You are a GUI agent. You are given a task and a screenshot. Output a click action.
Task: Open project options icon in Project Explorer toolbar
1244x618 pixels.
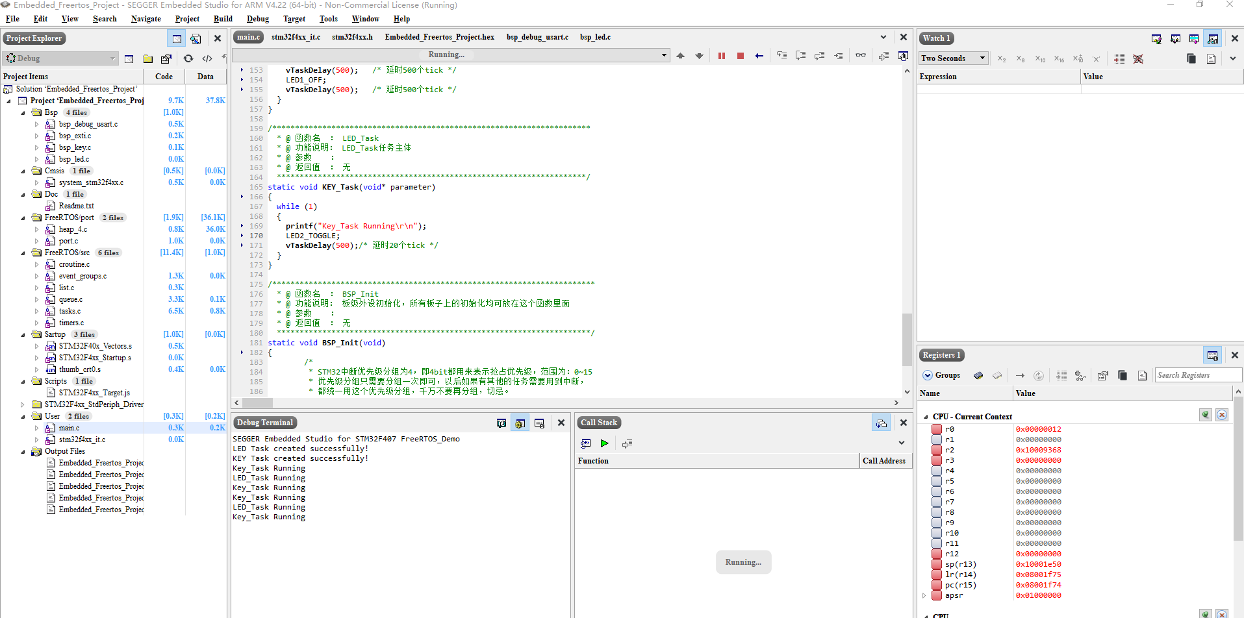(166, 58)
